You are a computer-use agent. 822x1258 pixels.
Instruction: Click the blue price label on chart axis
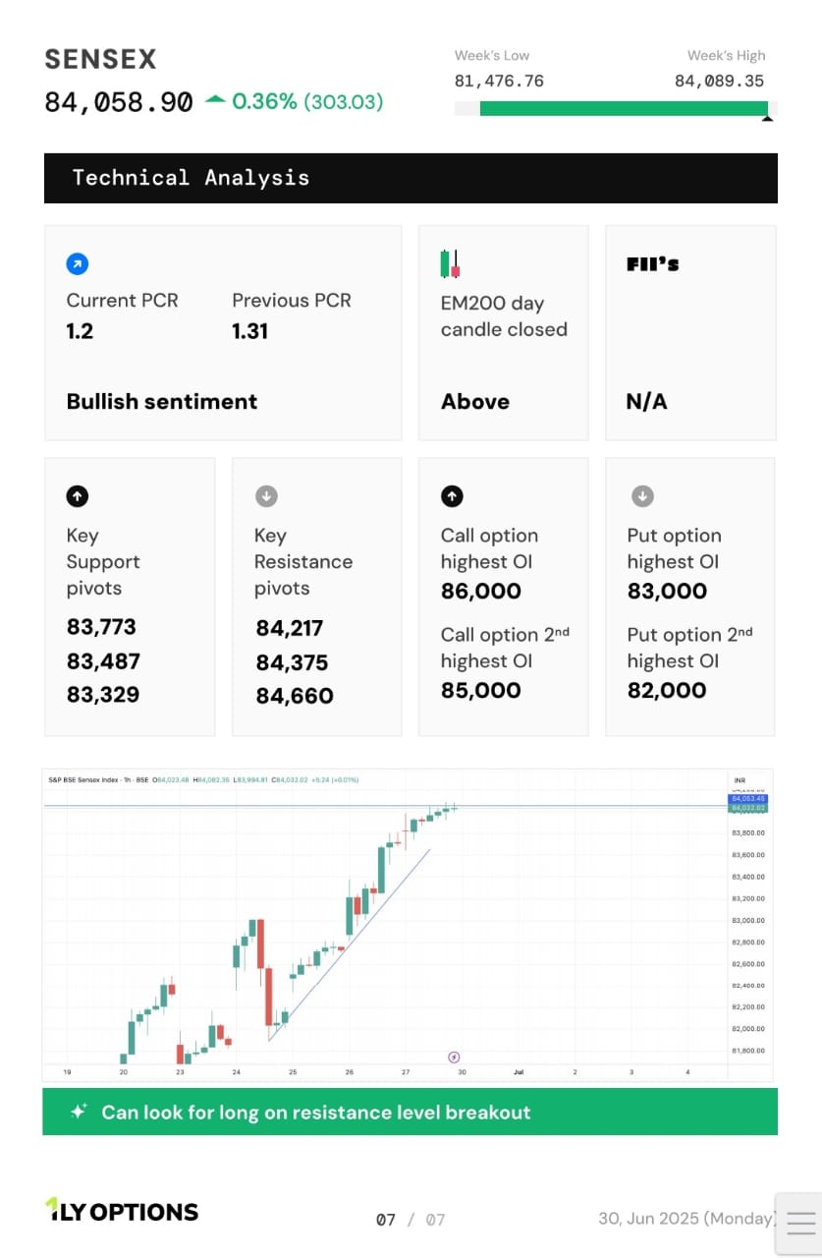747,799
